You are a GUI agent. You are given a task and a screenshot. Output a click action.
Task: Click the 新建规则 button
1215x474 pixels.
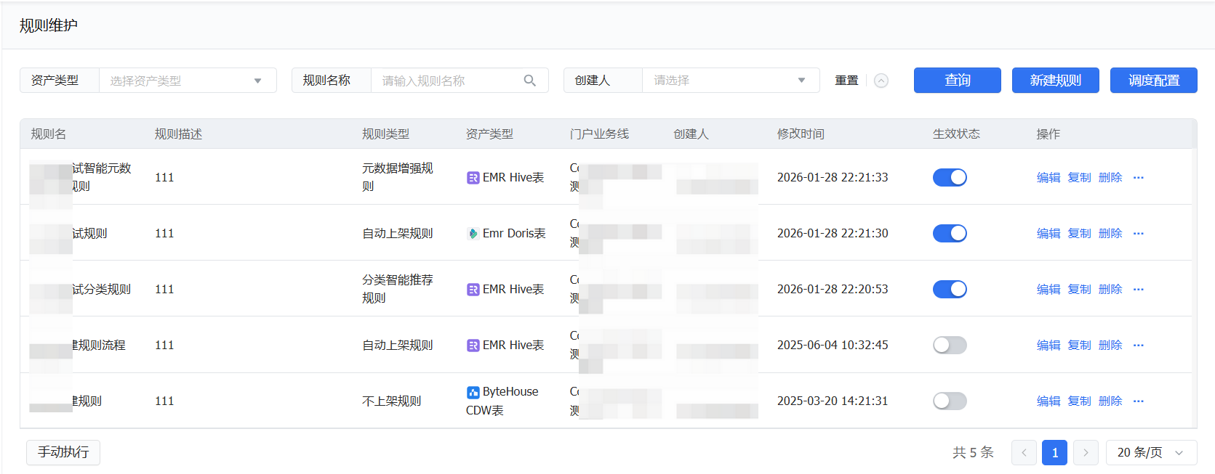[x=1056, y=81]
